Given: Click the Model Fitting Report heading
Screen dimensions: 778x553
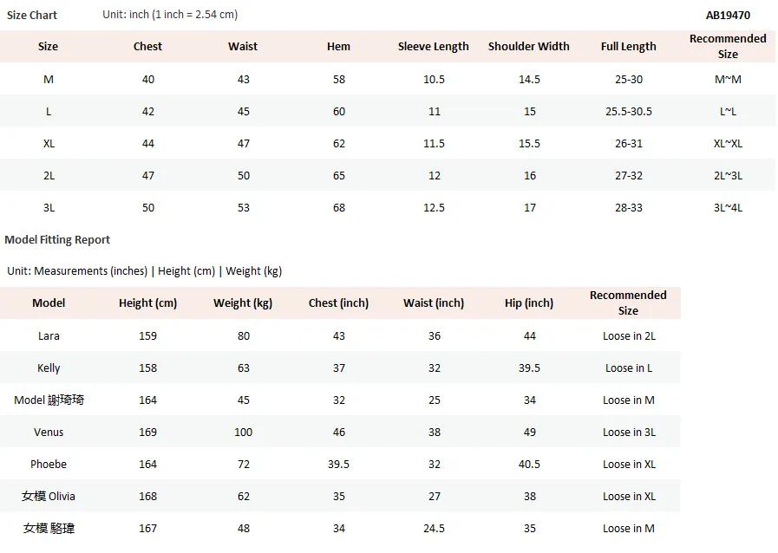Looking at the screenshot, I should (57, 240).
